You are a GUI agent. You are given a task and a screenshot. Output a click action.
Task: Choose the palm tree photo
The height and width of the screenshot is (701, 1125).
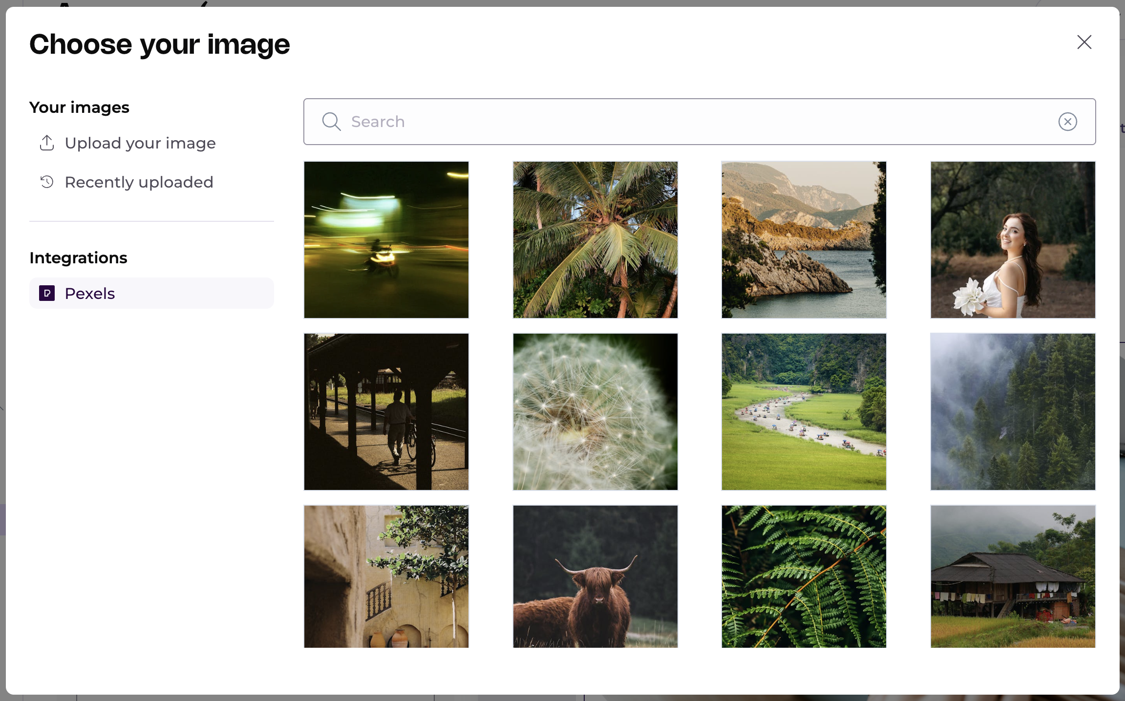pyautogui.click(x=595, y=240)
